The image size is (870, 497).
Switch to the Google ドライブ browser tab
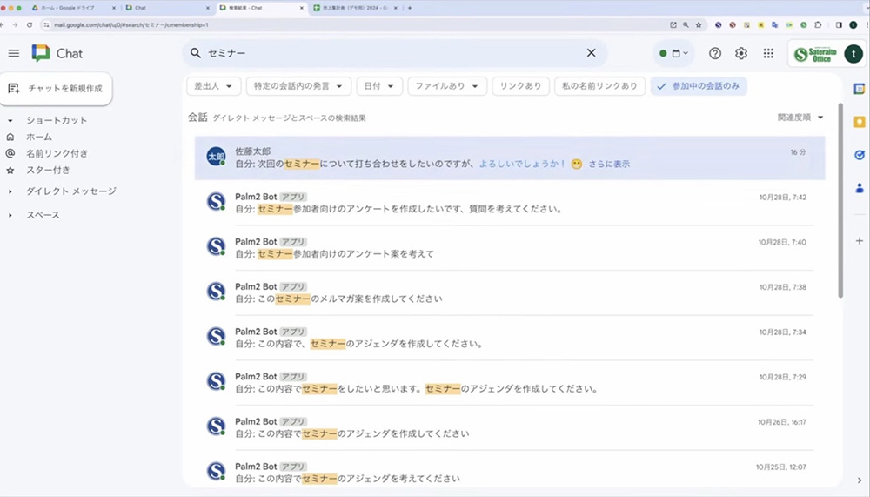coord(74,8)
